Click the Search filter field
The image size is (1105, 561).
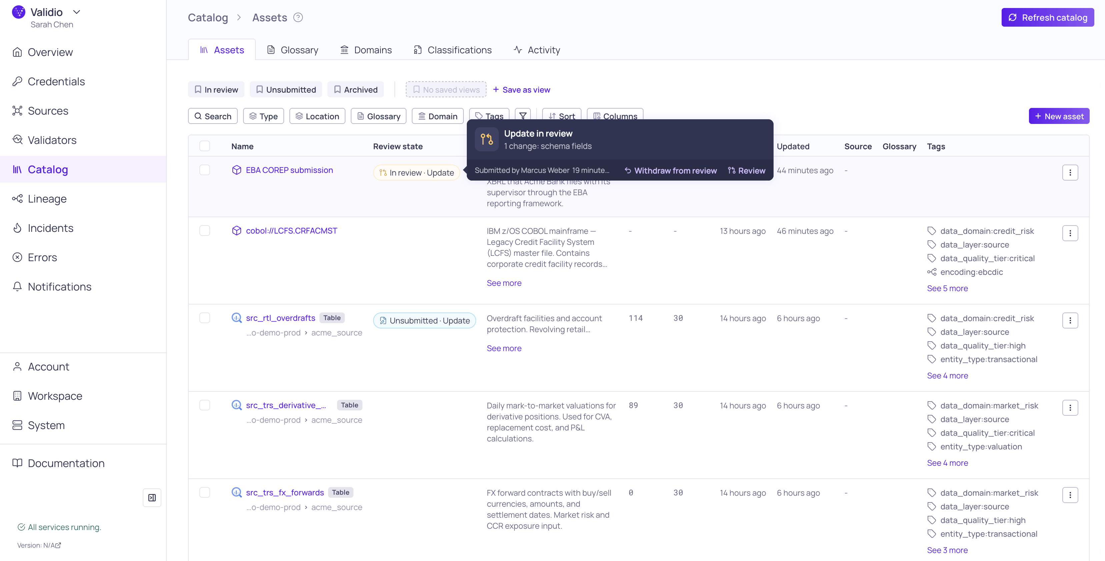(x=213, y=116)
